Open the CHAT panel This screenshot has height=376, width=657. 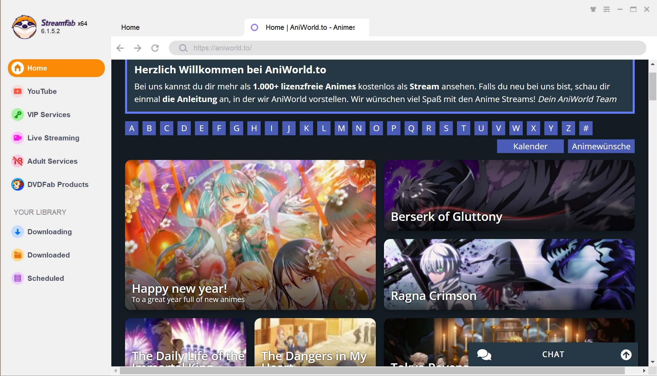pyautogui.click(x=553, y=354)
